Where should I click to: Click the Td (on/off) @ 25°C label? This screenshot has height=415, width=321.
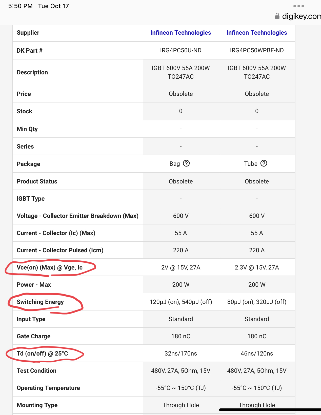pos(43,354)
